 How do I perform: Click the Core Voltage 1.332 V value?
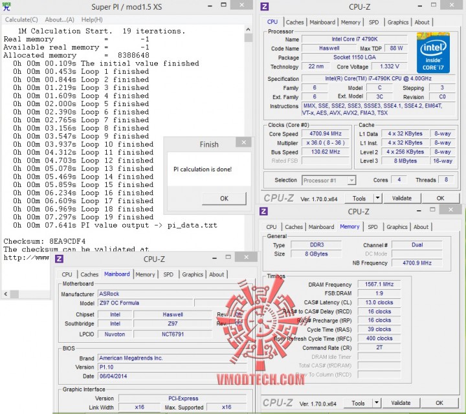(390, 66)
